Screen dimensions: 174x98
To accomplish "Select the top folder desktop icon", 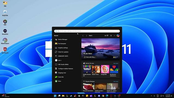I will pyautogui.click(x=5, y=4).
